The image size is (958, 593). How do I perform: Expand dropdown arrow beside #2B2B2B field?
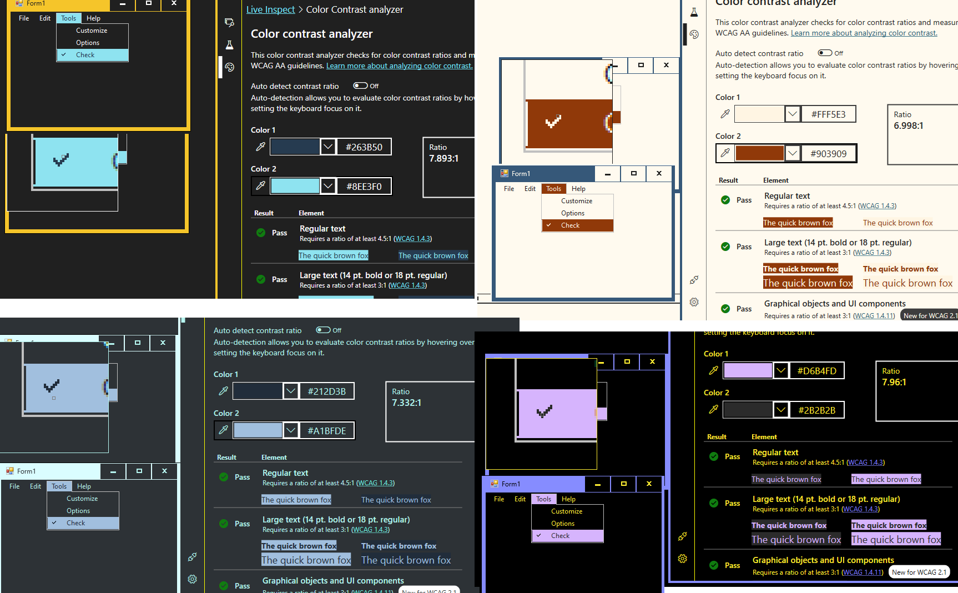tap(781, 409)
